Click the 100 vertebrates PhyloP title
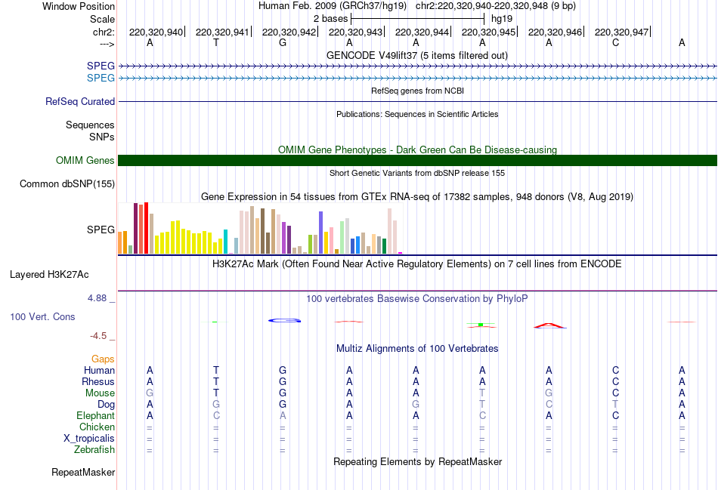This screenshot has width=718, height=490. (416, 299)
